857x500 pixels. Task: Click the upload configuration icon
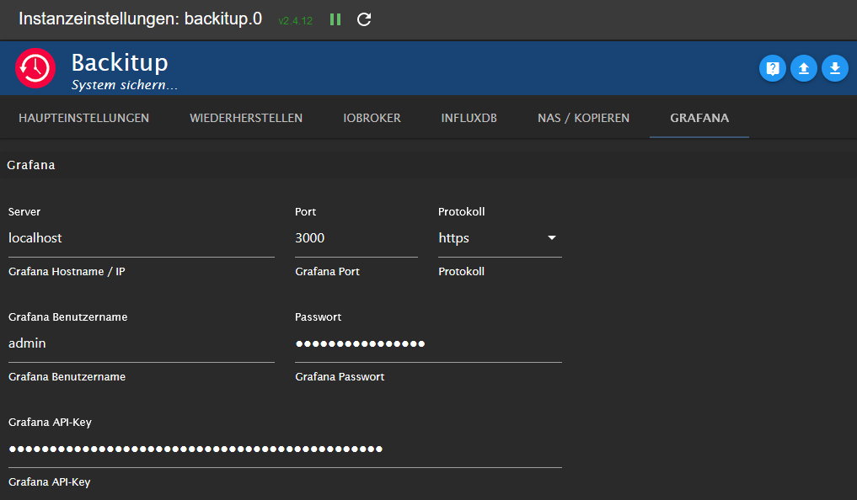click(x=804, y=69)
